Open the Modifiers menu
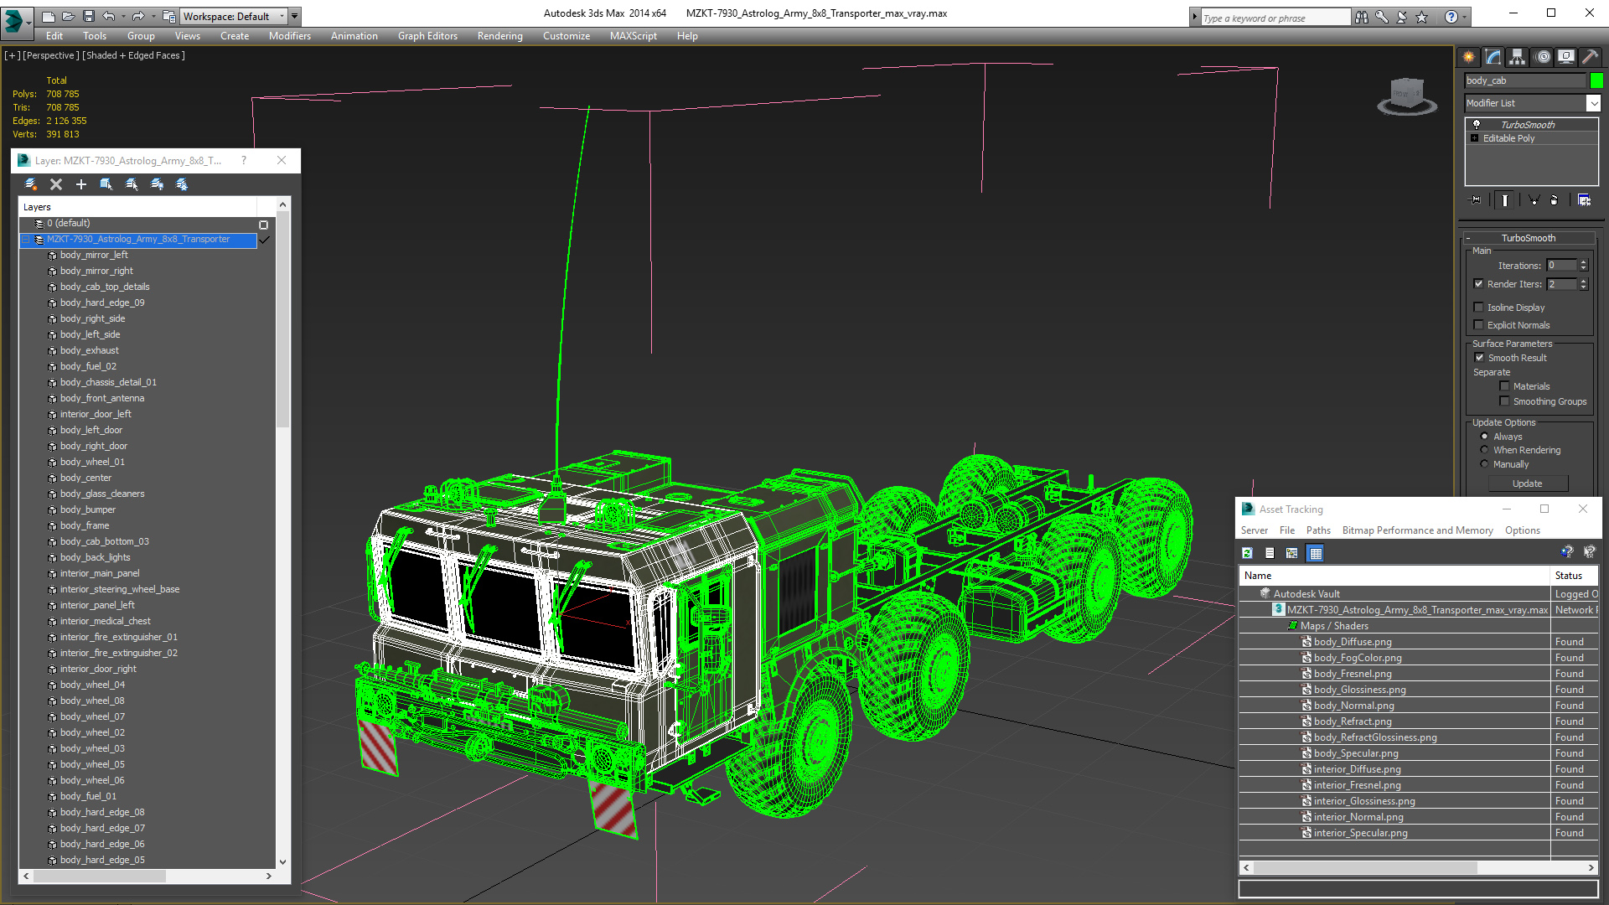This screenshot has height=905, width=1609. pos(290,36)
